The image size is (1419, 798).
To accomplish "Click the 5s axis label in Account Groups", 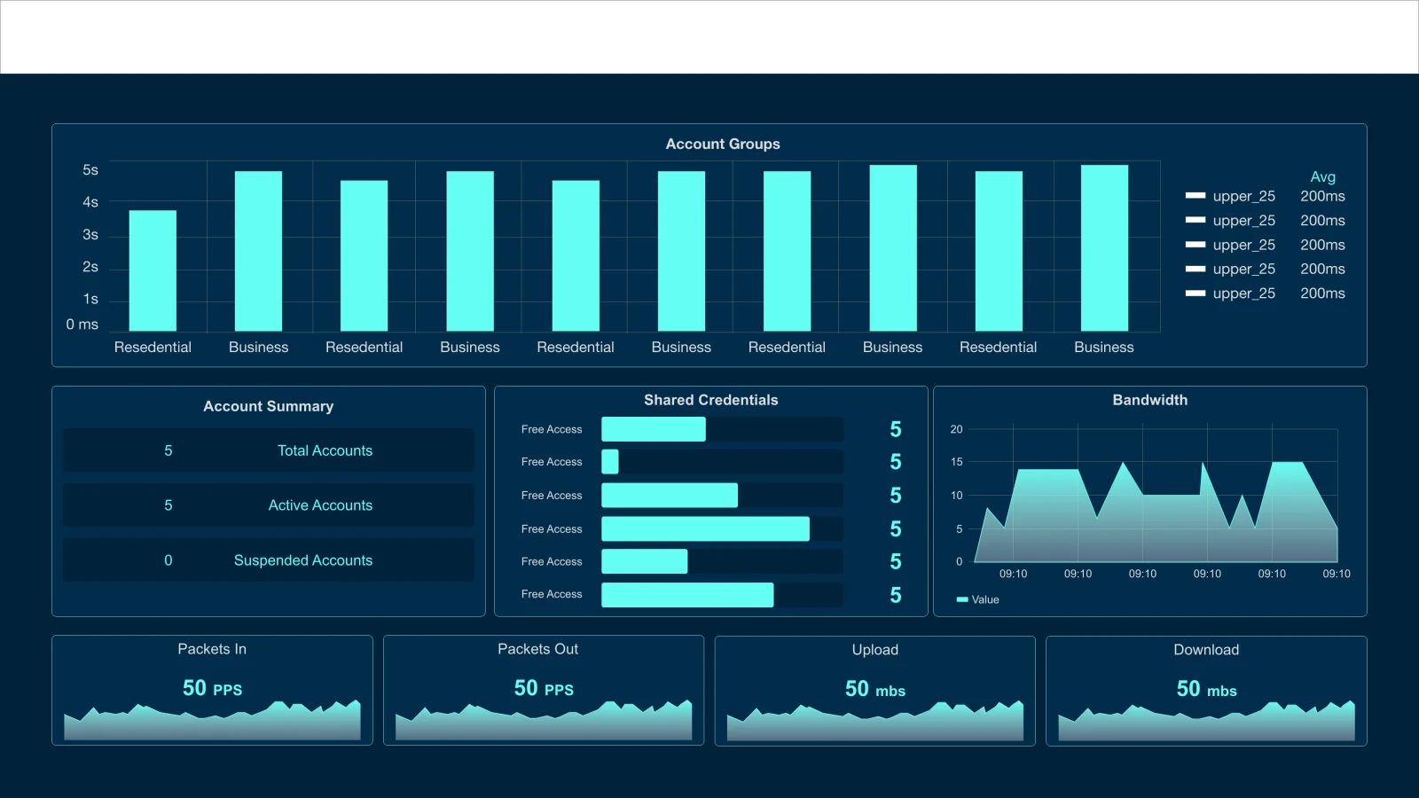I will [90, 170].
